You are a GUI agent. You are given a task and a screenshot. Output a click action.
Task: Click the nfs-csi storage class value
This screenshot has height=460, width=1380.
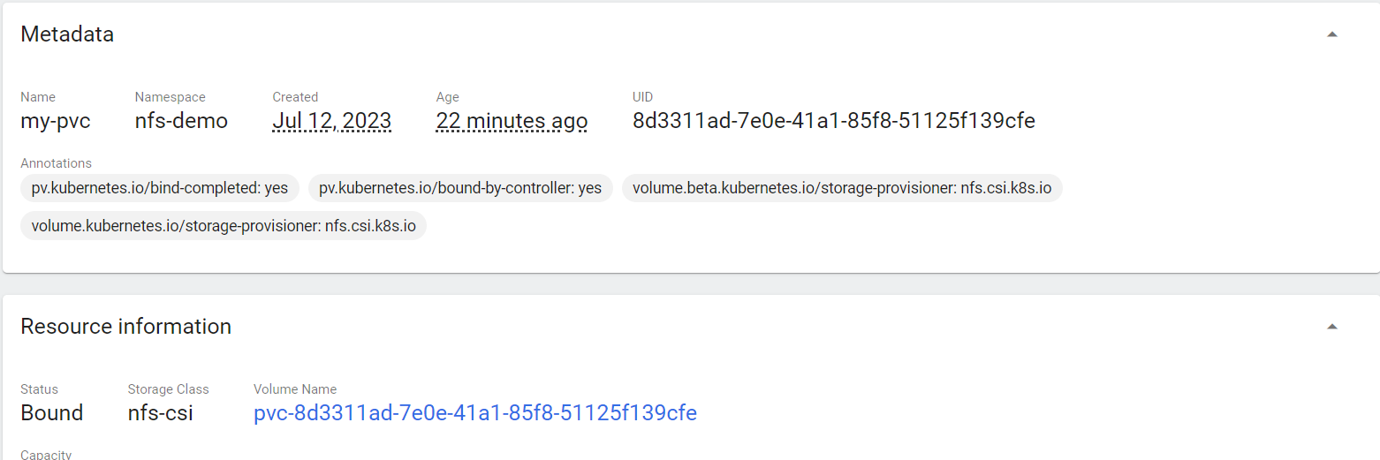(161, 413)
